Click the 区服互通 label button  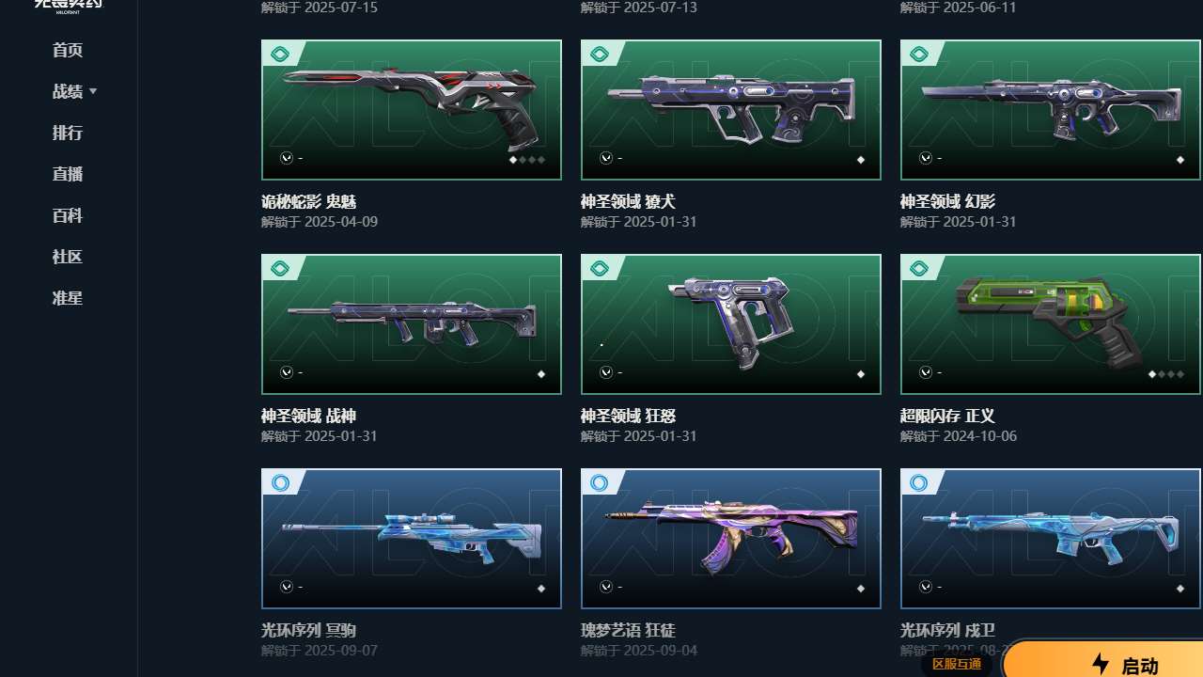pyautogui.click(x=957, y=664)
